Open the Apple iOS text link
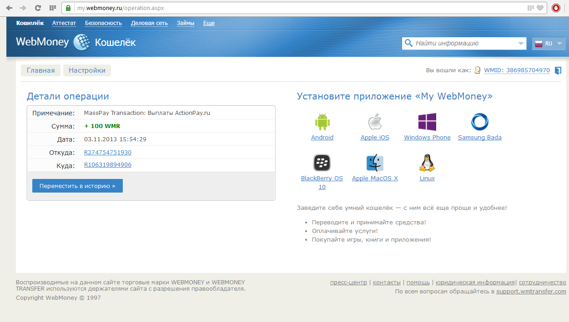 tap(375, 138)
